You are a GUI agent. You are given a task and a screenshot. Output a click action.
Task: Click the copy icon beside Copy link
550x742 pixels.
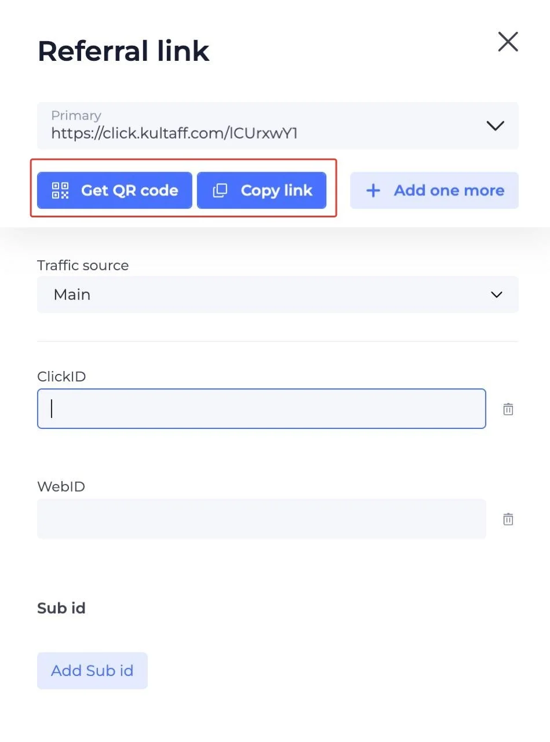tap(220, 190)
